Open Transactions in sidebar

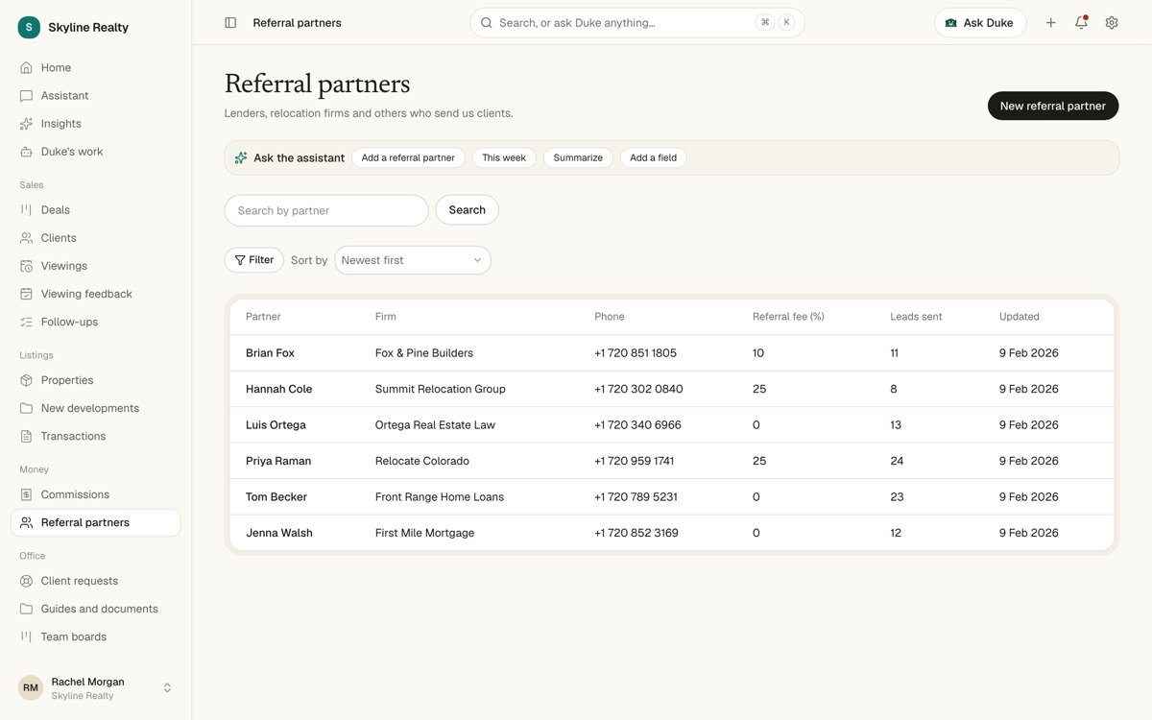95,436
